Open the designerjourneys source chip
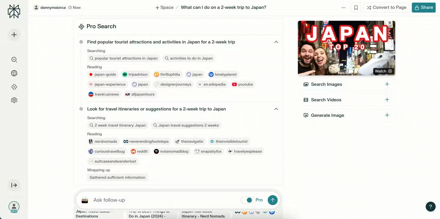The width and height of the screenshot is (440, 219). point(173,84)
